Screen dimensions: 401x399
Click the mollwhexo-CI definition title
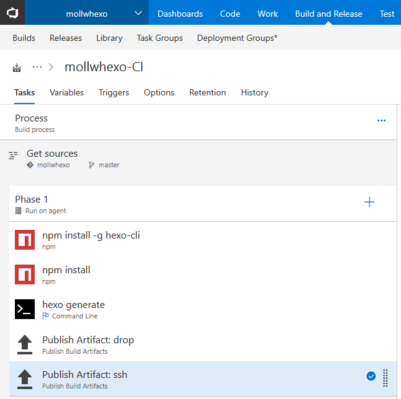tap(104, 67)
